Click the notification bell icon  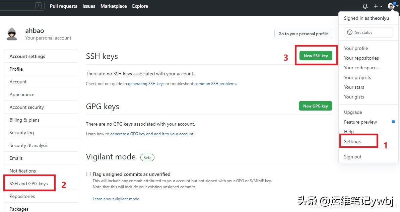[365, 6]
